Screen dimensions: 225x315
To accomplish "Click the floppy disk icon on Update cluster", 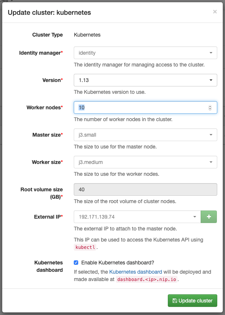I will 174,301.
